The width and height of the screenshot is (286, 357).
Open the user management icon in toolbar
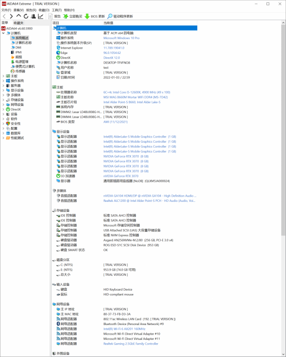[x=33, y=16]
